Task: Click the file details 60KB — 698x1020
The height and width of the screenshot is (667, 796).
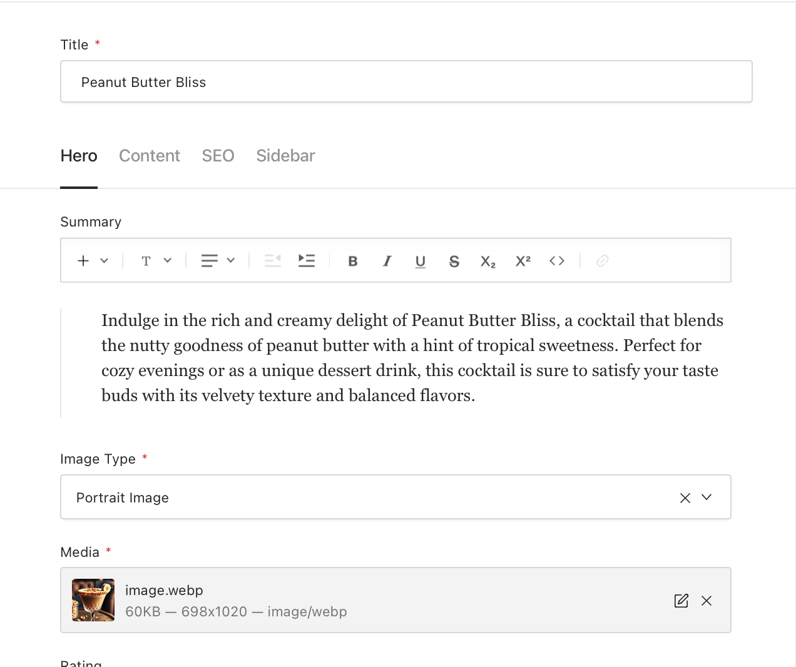Action: (x=236, y=611)
